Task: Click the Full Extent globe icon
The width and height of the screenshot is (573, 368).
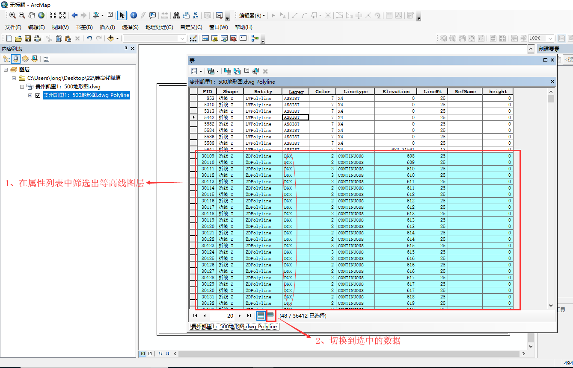Action: [41, 15]
